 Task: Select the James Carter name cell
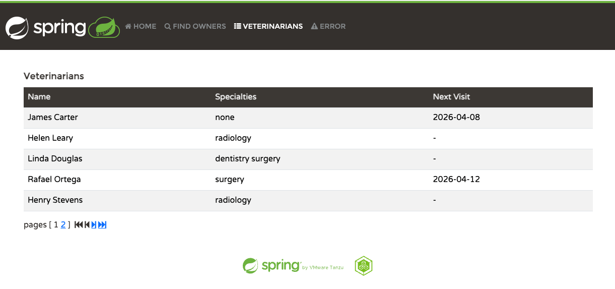(x=53, y=118)
